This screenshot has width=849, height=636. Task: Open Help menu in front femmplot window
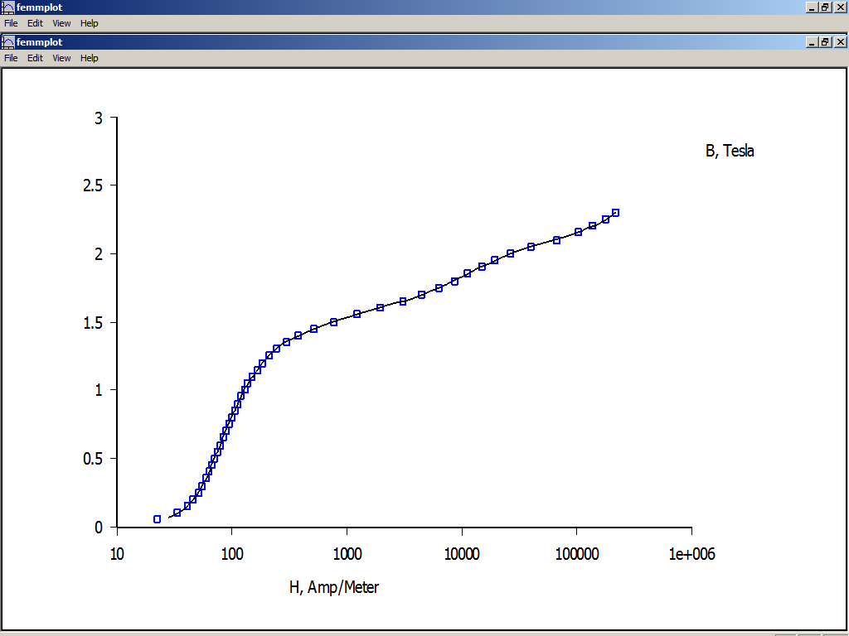click(90, 58)
